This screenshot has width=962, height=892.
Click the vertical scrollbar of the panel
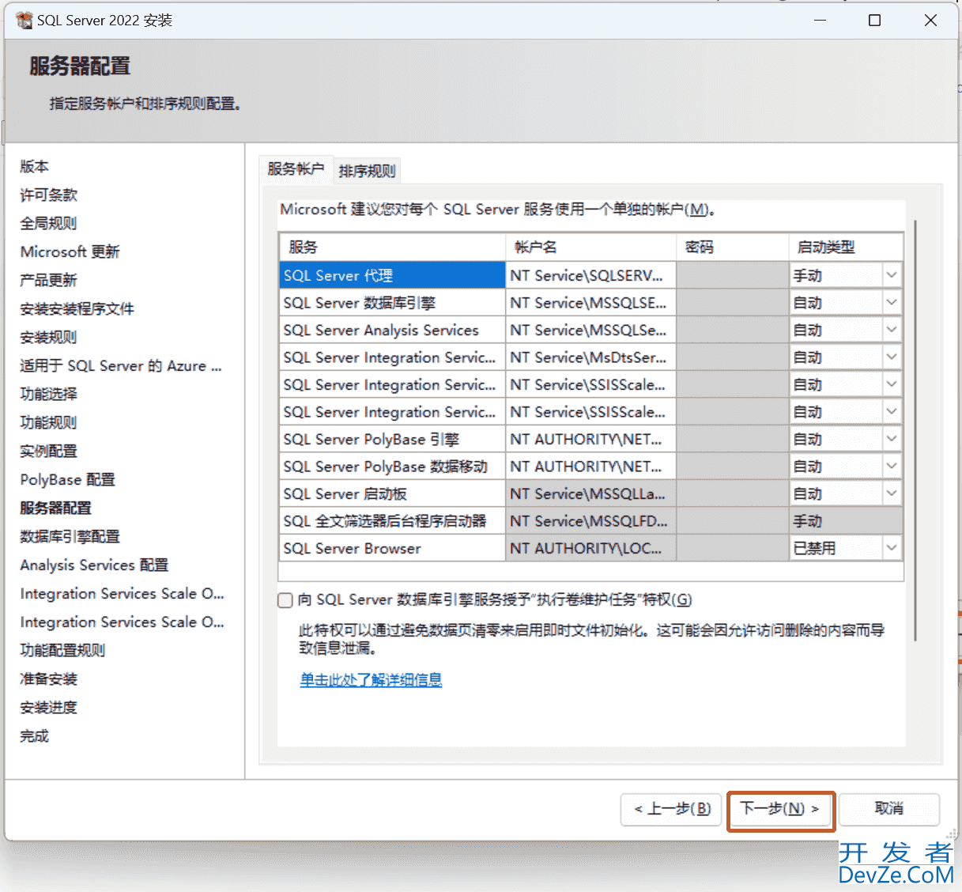(915, 431)
